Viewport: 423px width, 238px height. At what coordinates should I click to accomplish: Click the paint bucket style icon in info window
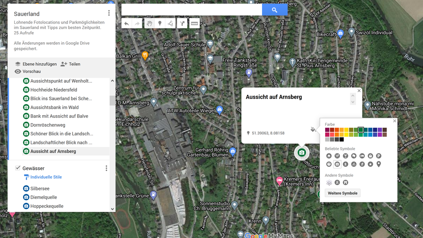[x=313, y=129]
